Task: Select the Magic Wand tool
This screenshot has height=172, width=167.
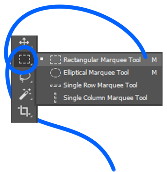Action: click(x=25, y=94)
